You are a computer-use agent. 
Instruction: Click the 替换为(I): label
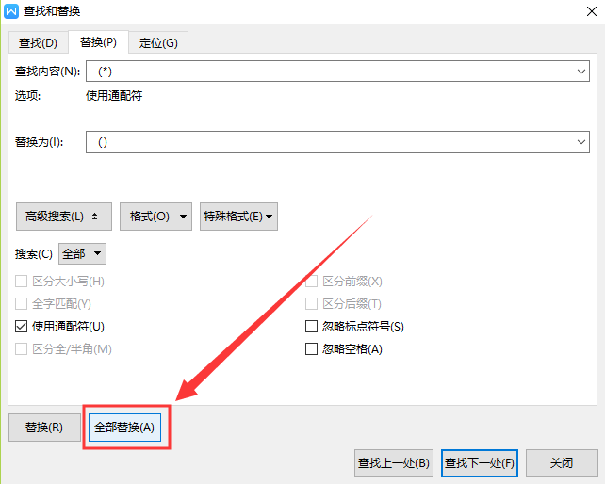click(39, 142)
